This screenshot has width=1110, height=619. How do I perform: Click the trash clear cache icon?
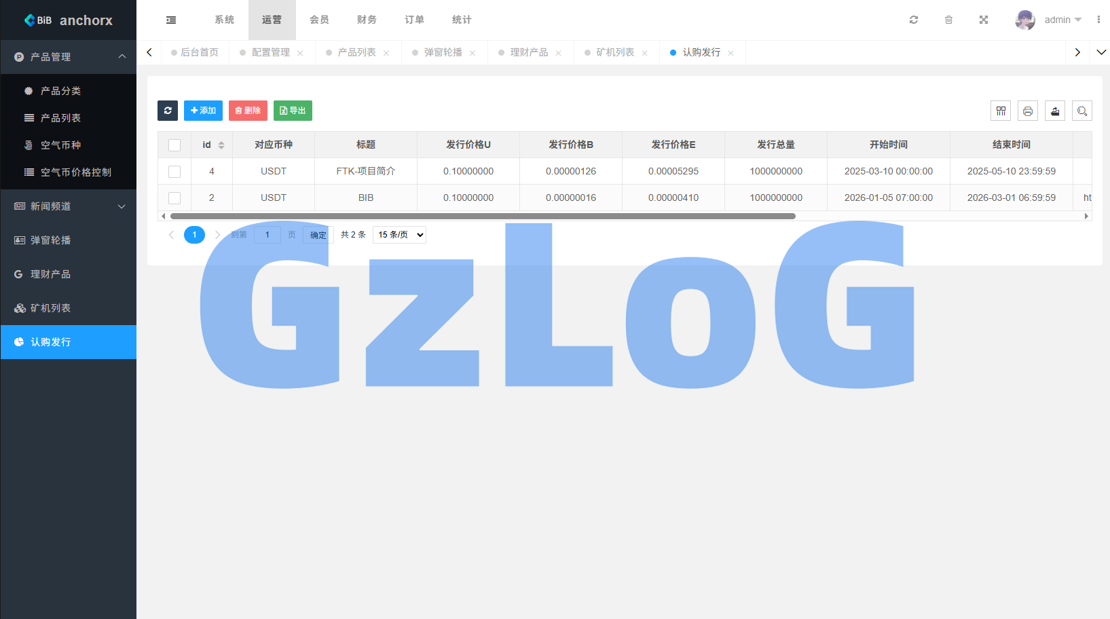[948, 20]
